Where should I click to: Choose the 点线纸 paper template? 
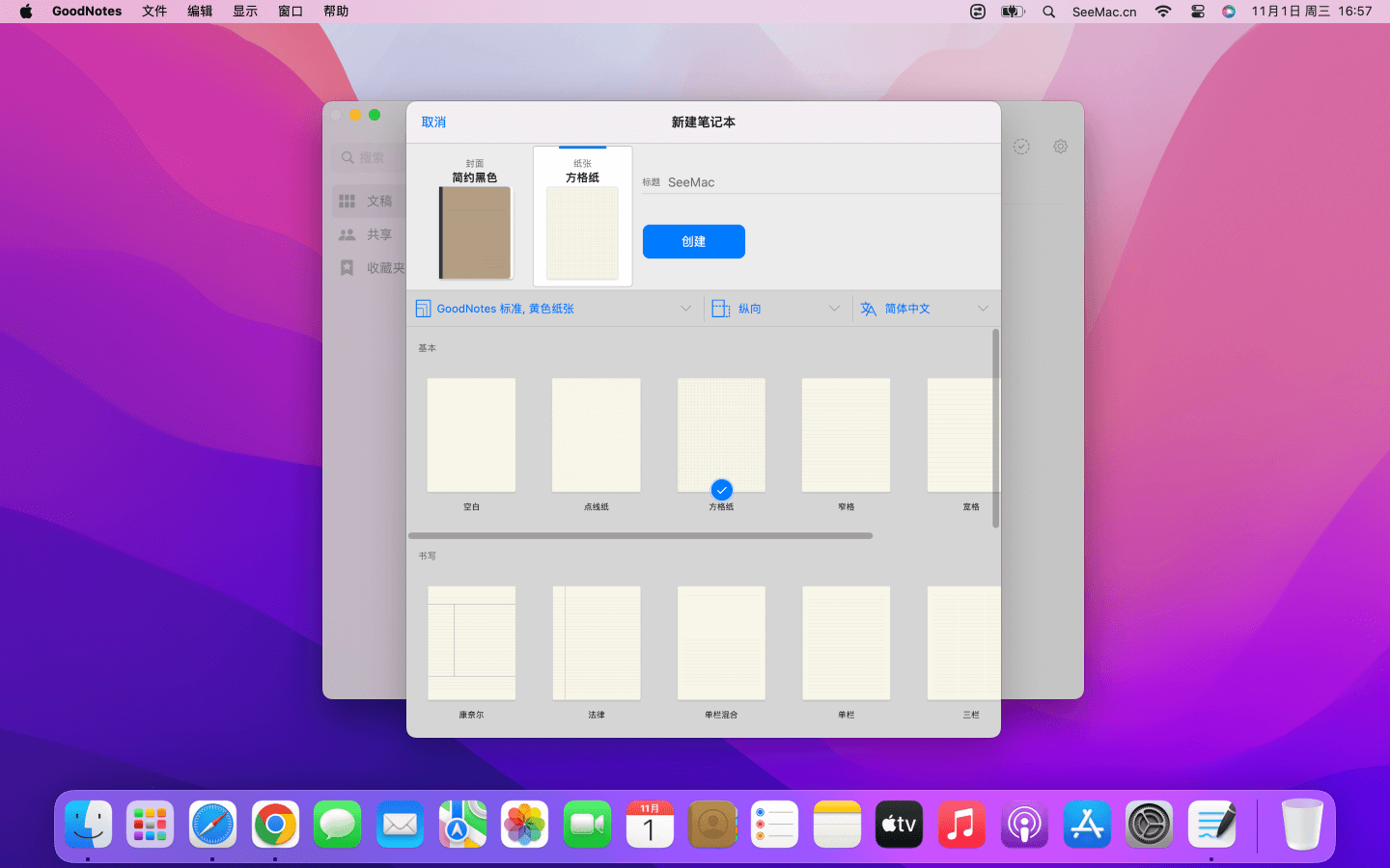[x=597, y=444]
